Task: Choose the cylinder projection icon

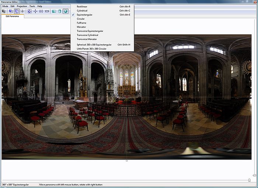Action: pos(60,11)
